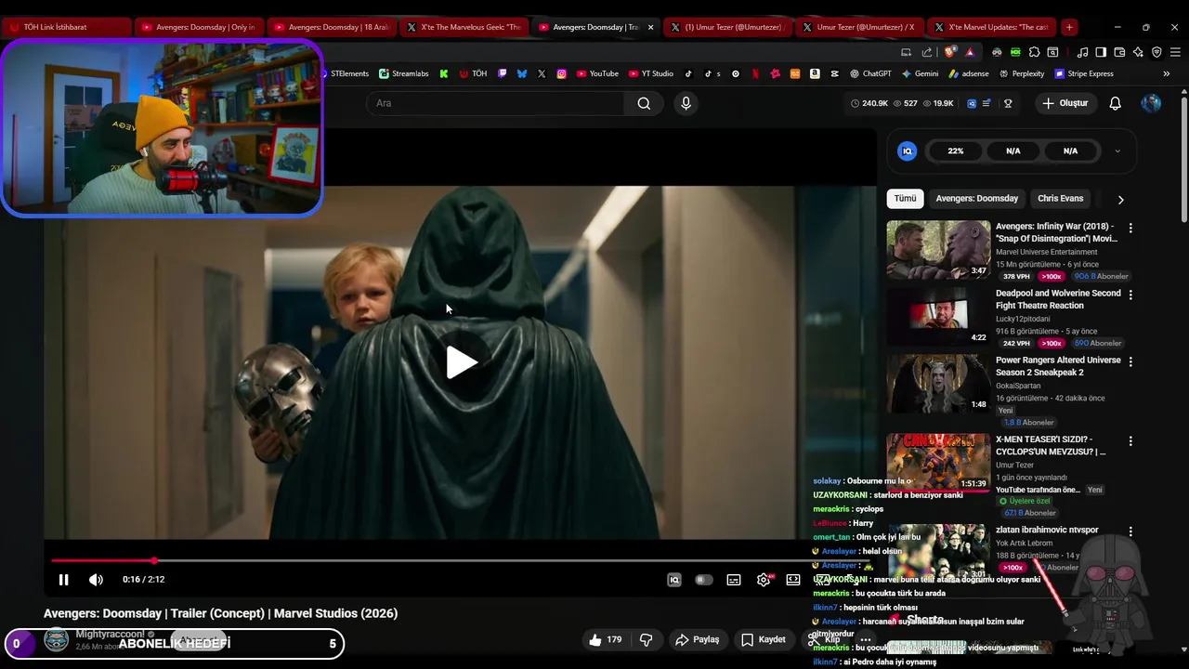
Task: Click the Paylaş share button
Action: pyautogui.click(x=697, y=639)
